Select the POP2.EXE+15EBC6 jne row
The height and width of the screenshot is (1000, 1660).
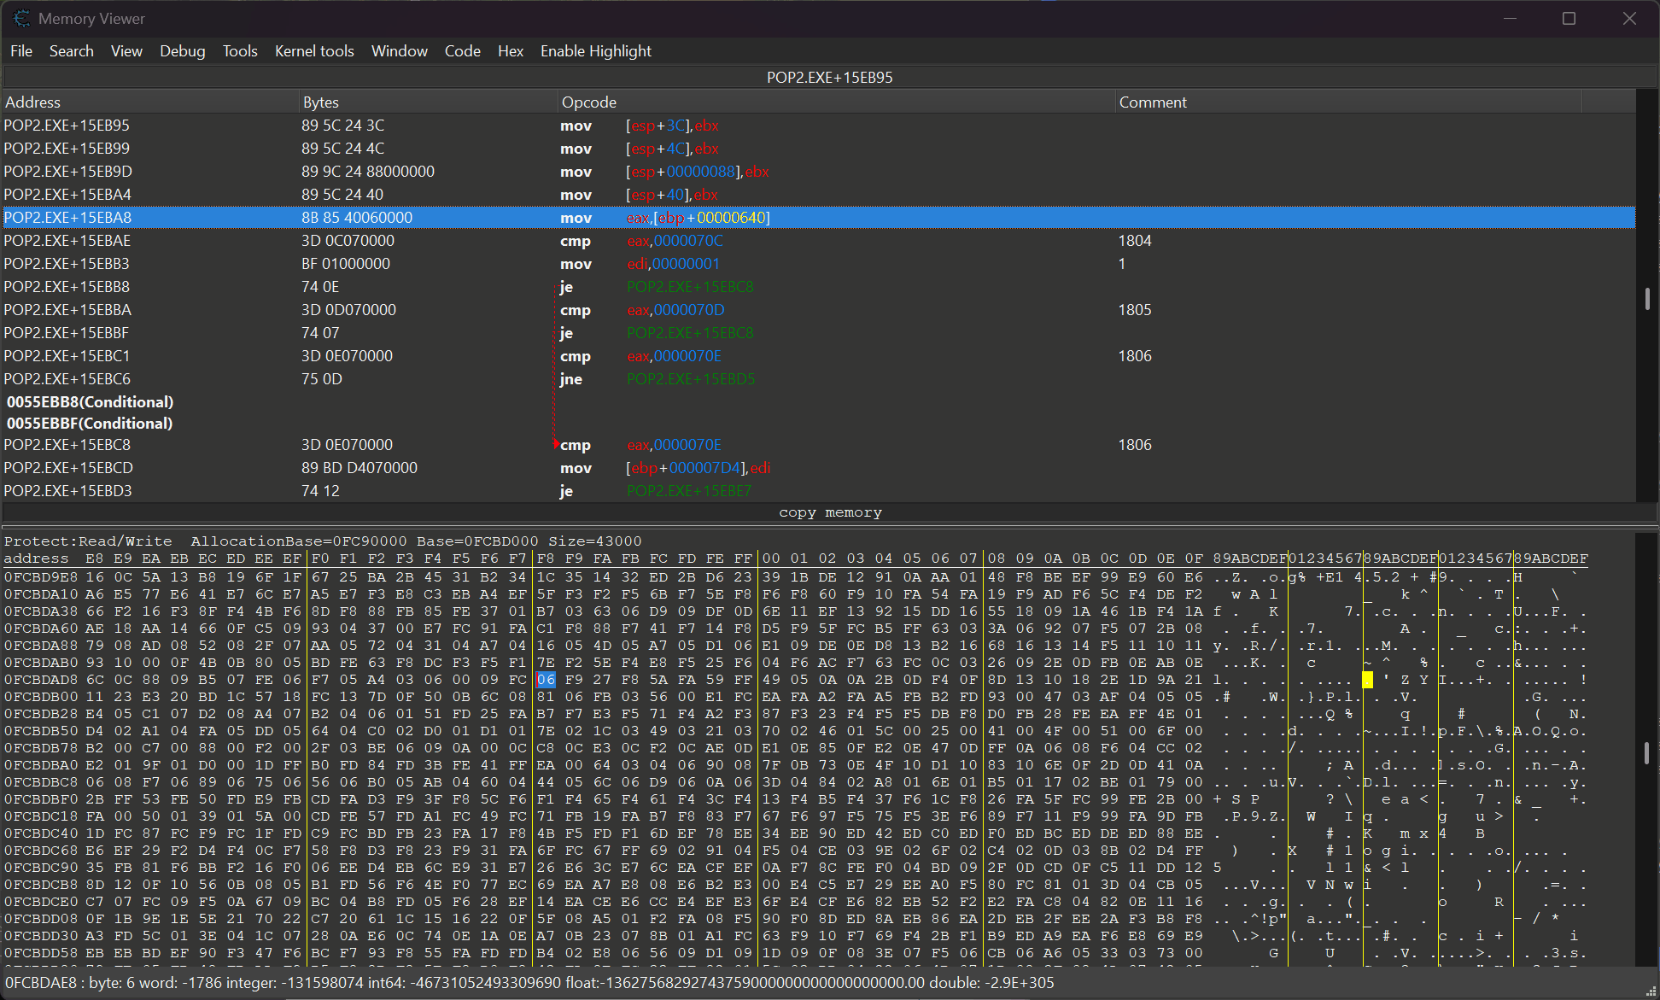coord(819,379)
